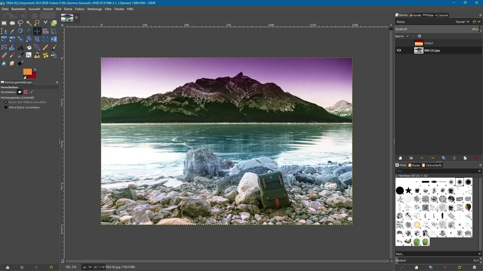Viewport: 483px width, 271px height.
Task: Swap foreground and background colors
Action: pos(35,70)
